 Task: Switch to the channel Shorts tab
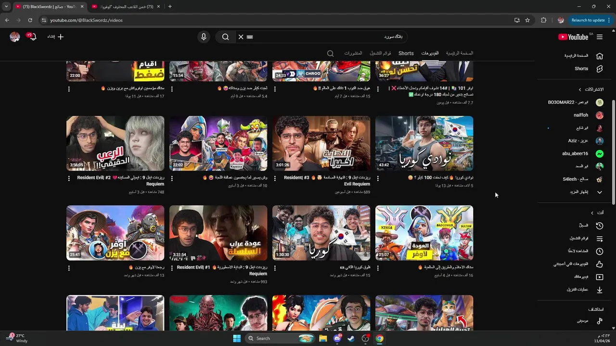[406, 53]
